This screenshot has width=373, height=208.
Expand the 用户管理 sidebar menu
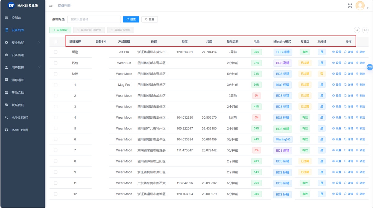[x=22, y=68]
